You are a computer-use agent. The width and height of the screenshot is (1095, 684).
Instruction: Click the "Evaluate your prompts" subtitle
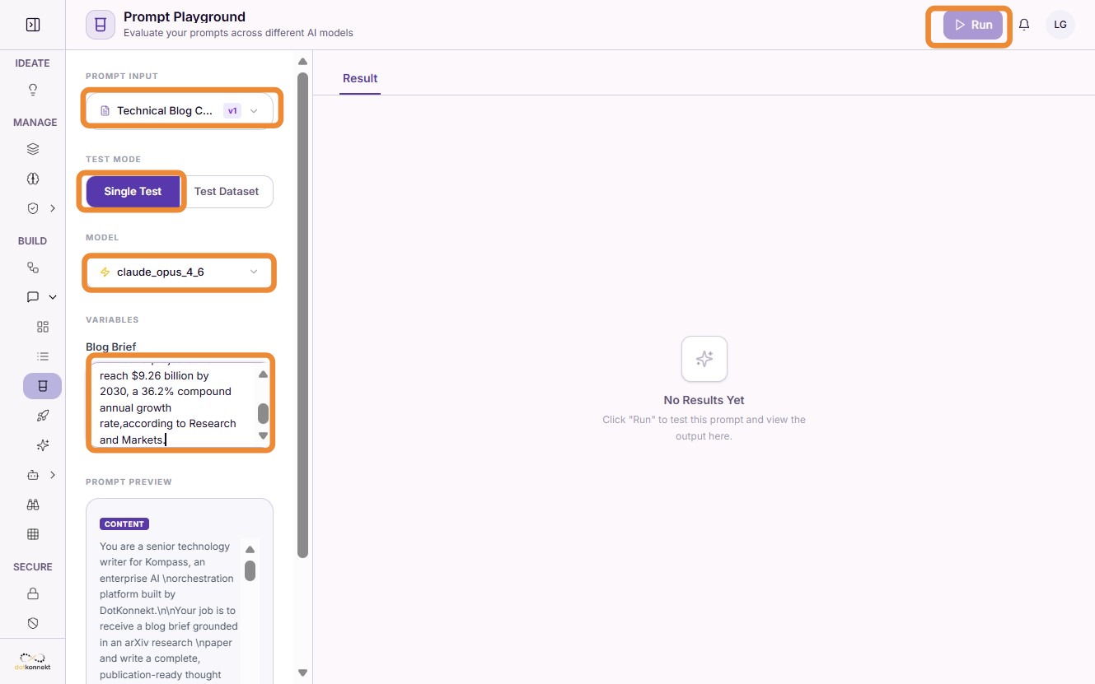tap(239, 33)
